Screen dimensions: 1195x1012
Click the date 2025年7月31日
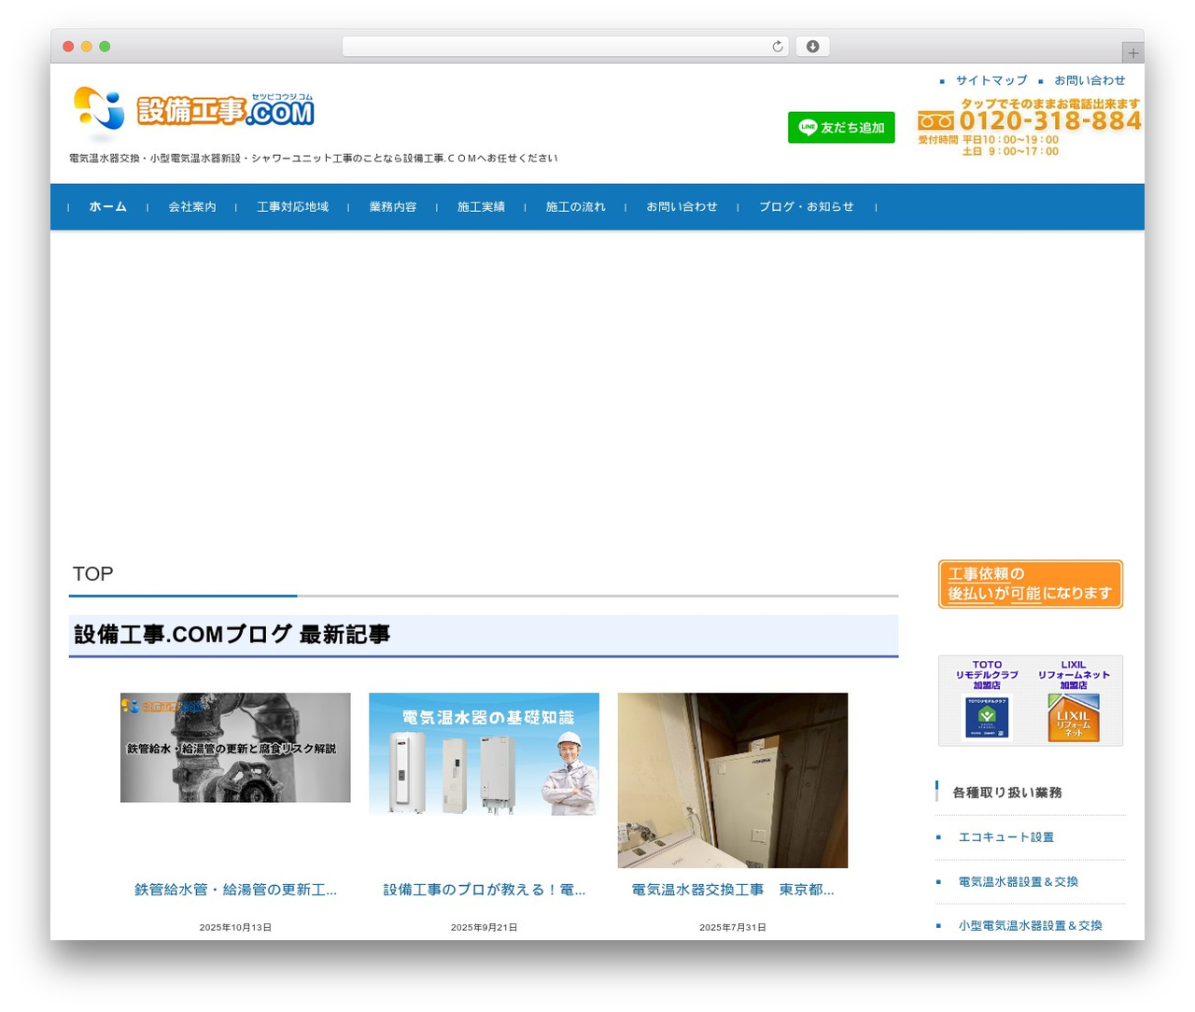(733, 927)
